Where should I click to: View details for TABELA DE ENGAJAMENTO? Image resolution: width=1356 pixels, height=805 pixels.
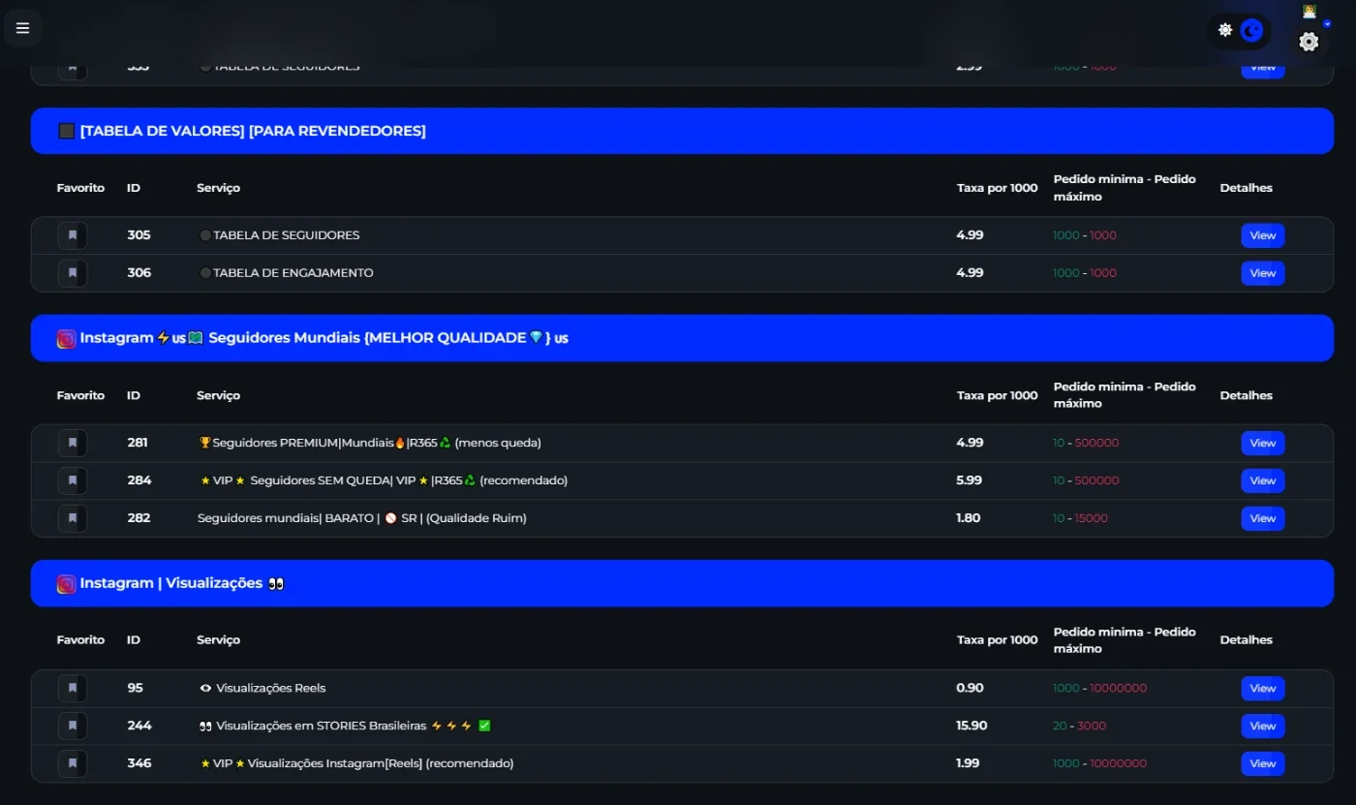(1263, 273)
